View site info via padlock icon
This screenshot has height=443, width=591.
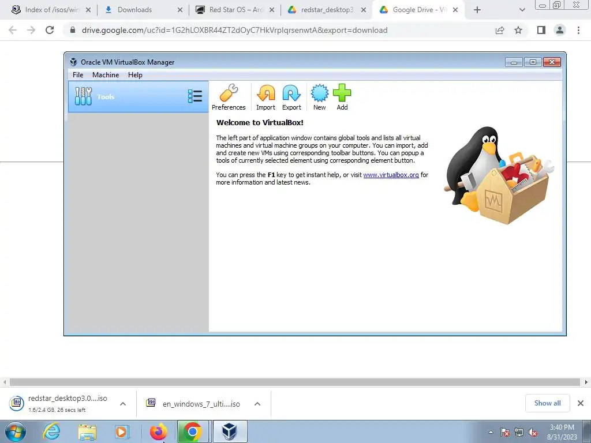(73, 30)
